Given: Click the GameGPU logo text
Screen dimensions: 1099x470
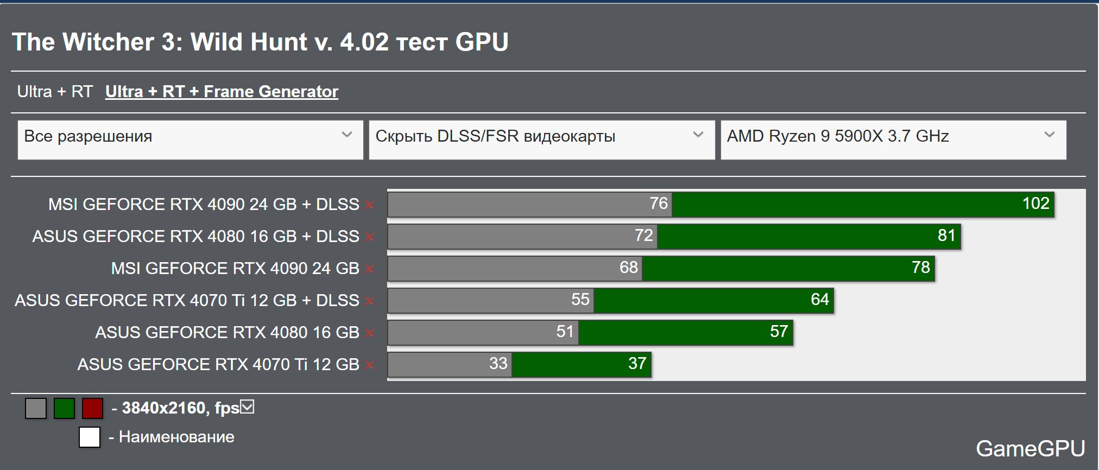Looking at the screenshot, I should pyautogui.click(x=1030, y=449).
